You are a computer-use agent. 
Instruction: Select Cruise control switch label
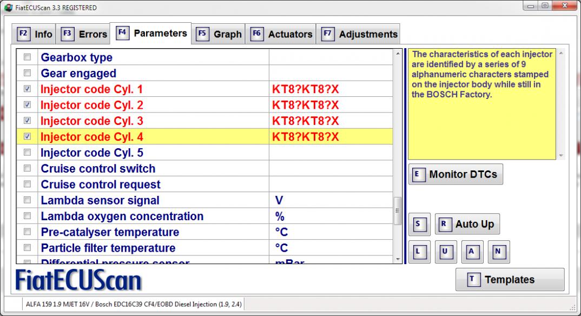(98, 169)
